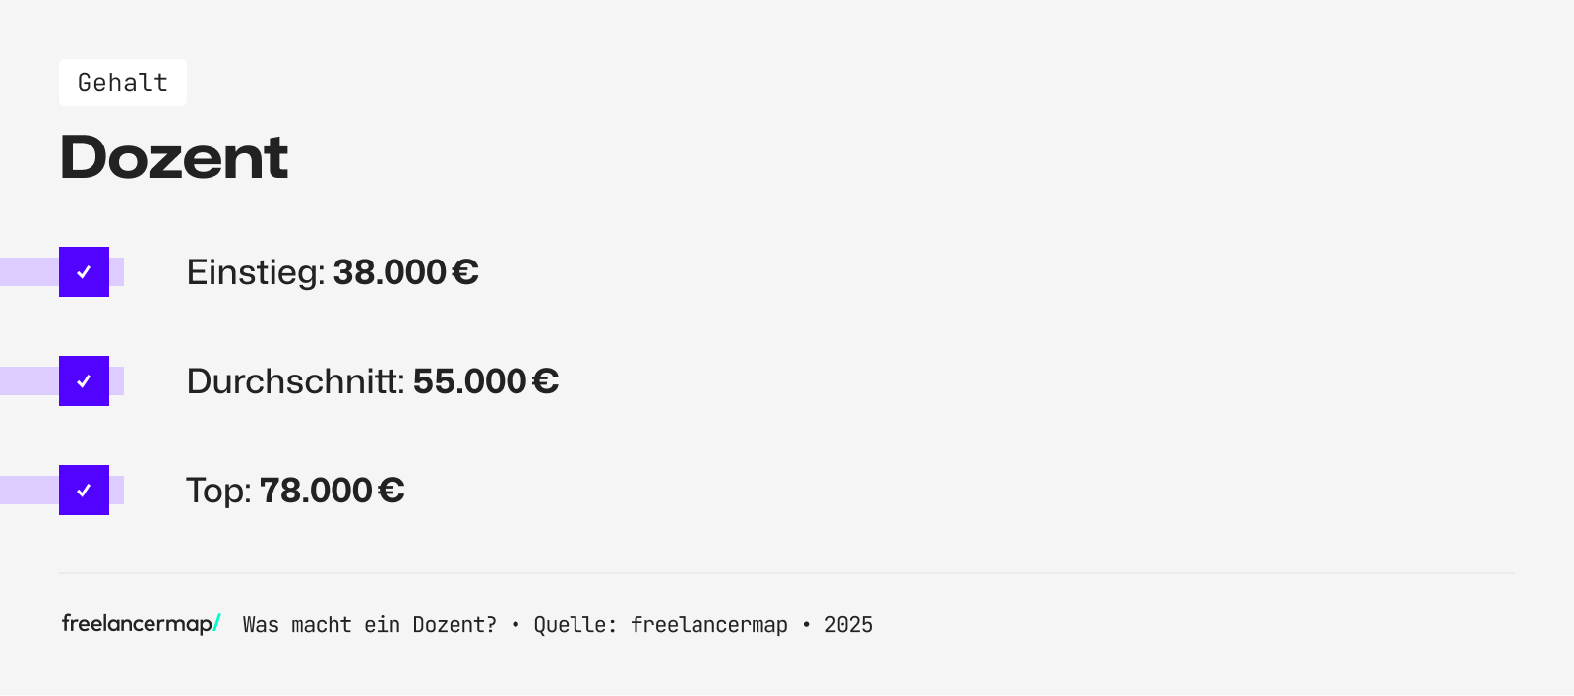This screenshot has width=1574, height=696.
Task: Click the 2025 year in the footer
Action: tap(848, 625)
